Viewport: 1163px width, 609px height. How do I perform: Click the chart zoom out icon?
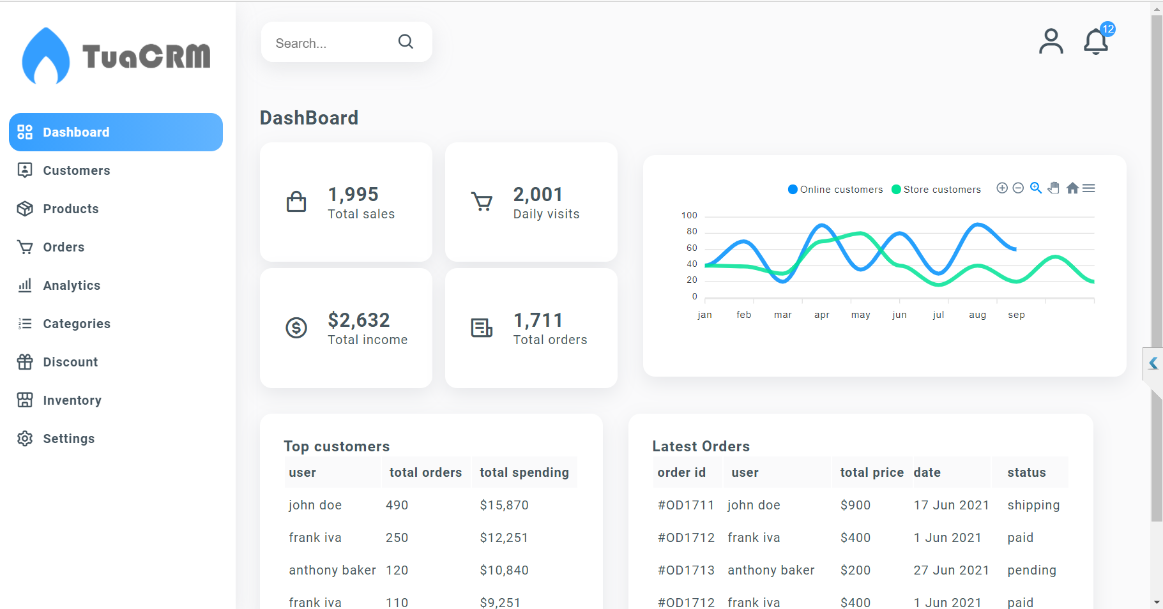tap(1018, 188)
